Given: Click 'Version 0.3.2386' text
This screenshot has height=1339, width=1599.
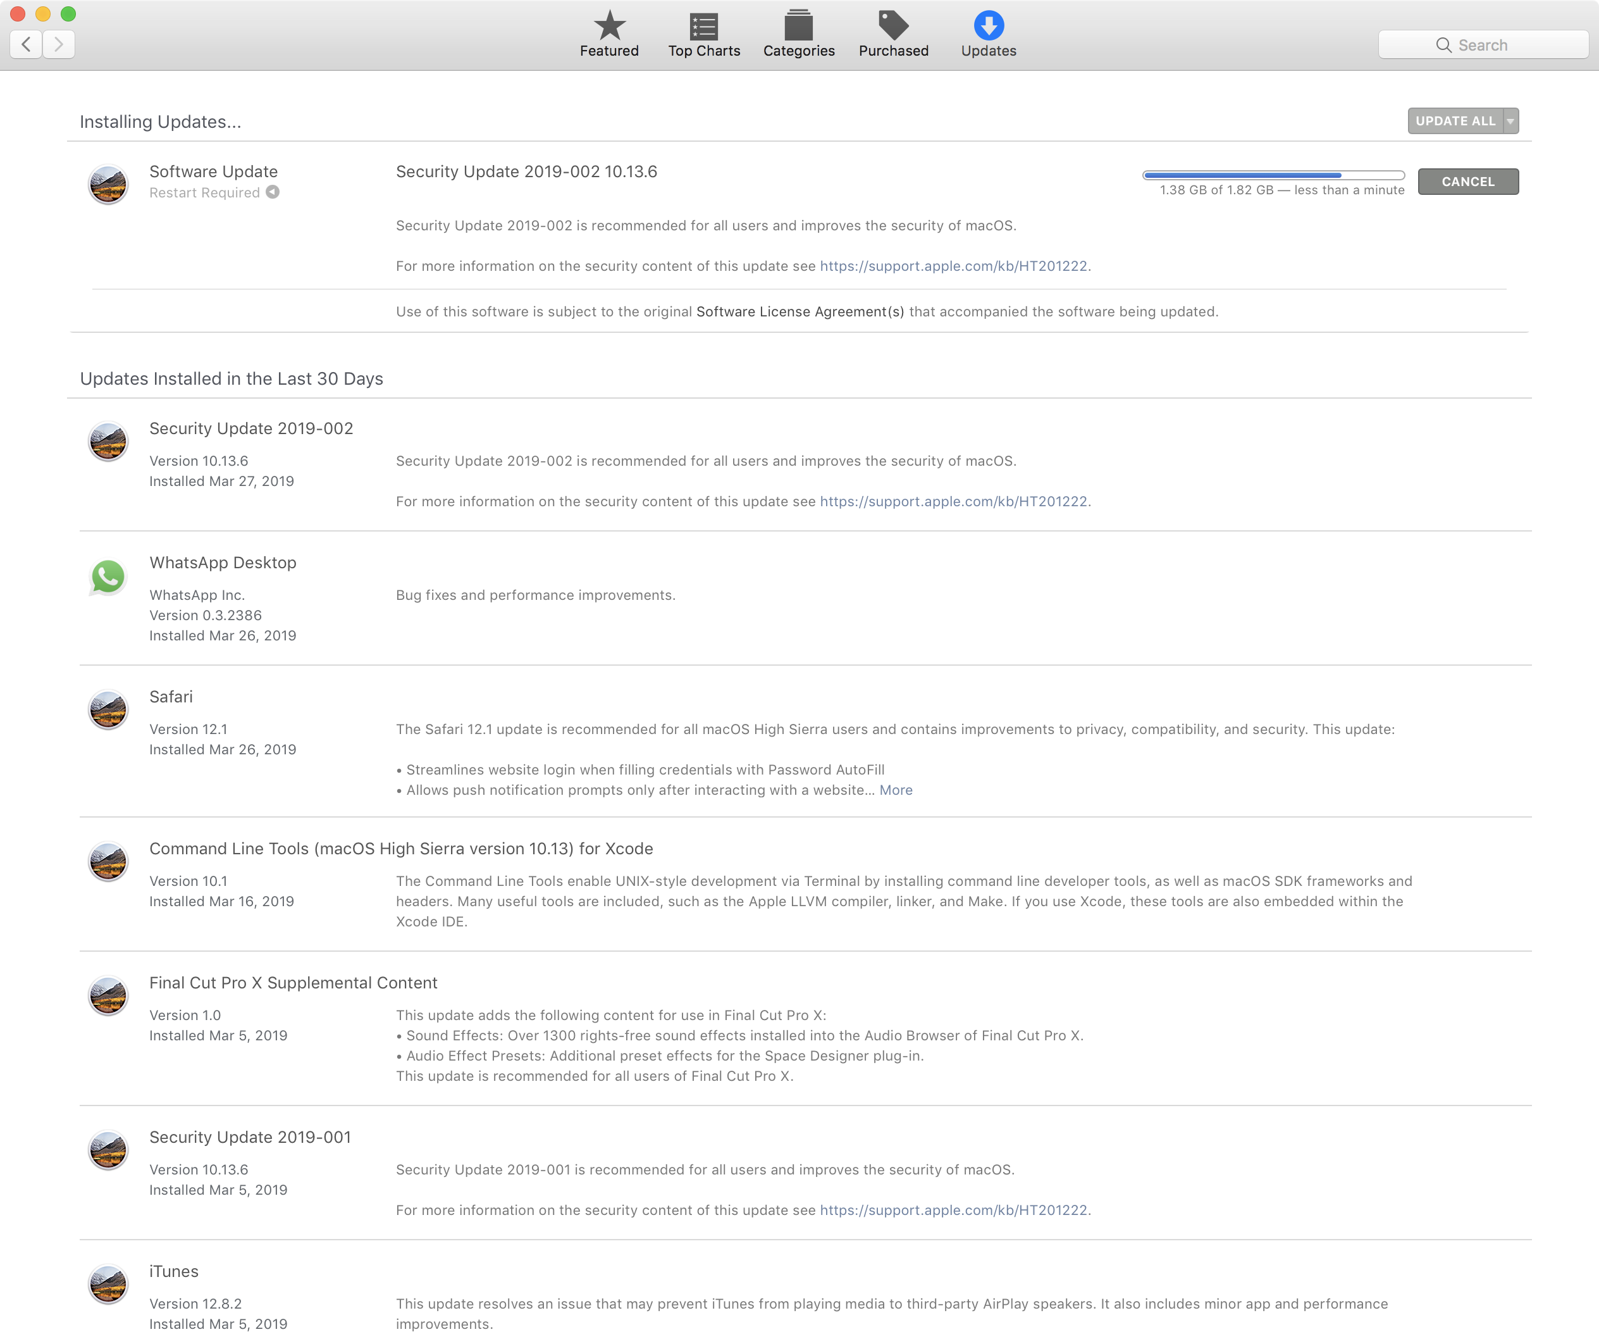Looking at the screenshot, I should (x=206, y=616).
